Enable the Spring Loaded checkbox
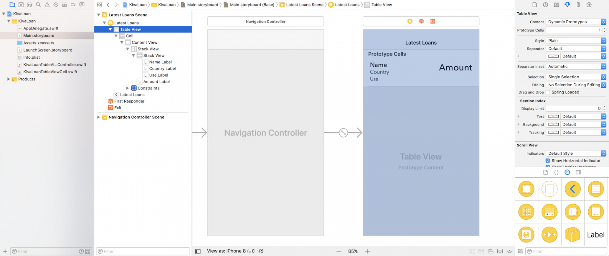 click(548, 92)
